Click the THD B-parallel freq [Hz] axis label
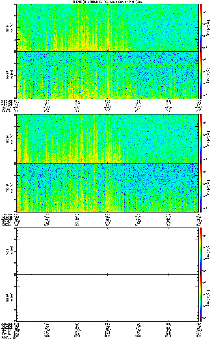 12,187
